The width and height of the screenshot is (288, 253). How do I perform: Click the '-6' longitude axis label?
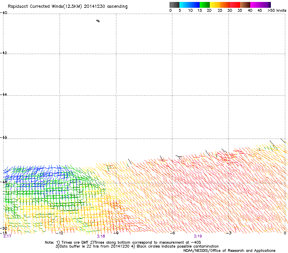pyautogui.click(x=172, y=233)
